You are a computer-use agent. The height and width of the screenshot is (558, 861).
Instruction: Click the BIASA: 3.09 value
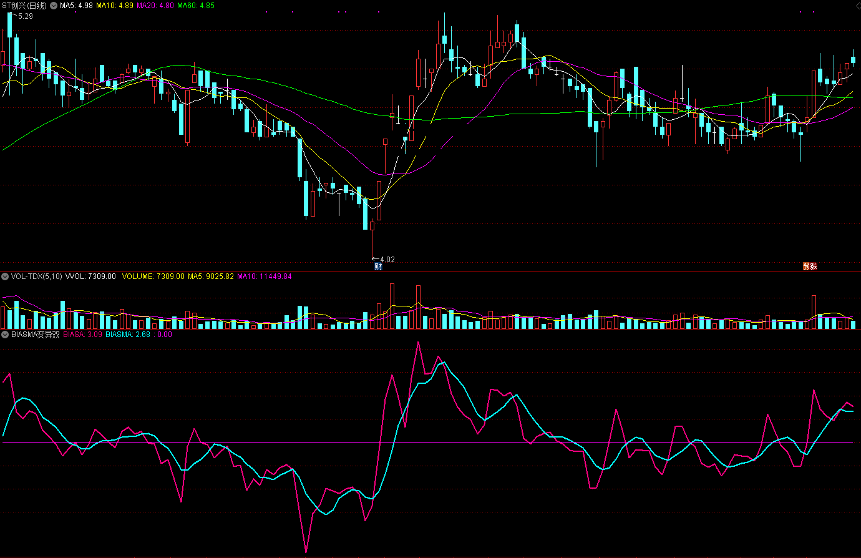tap(83, 335)
